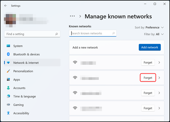Minimize the Settings window

[x=145, y=4]
